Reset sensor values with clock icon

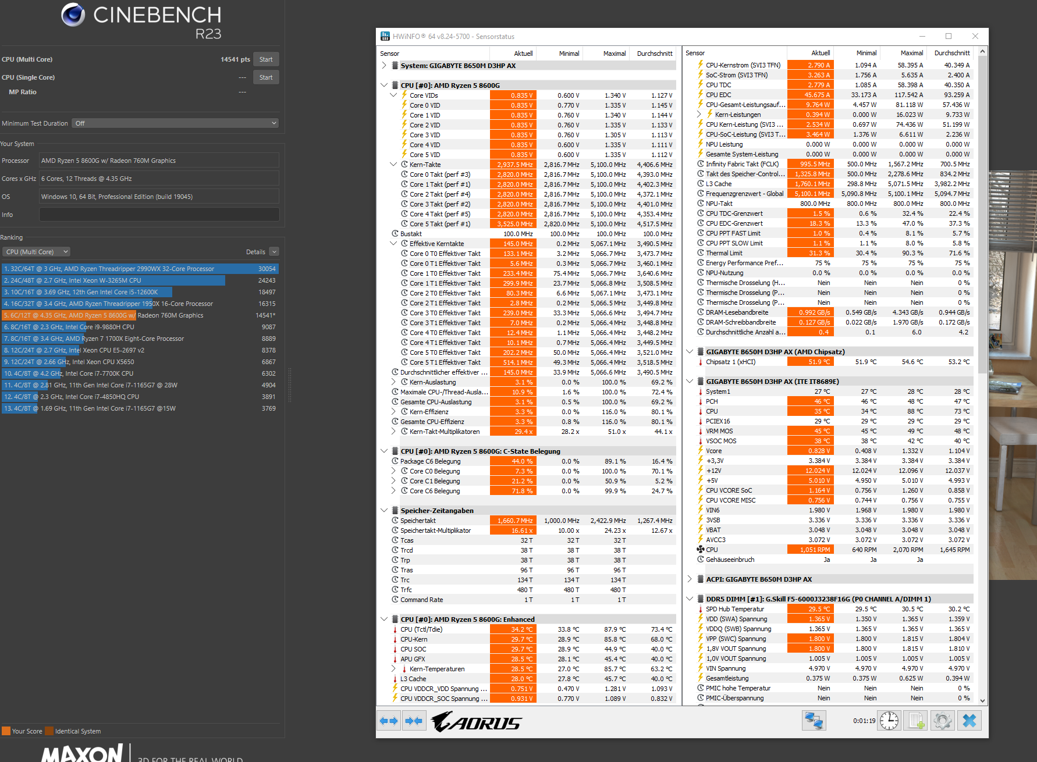pos(889,721)
